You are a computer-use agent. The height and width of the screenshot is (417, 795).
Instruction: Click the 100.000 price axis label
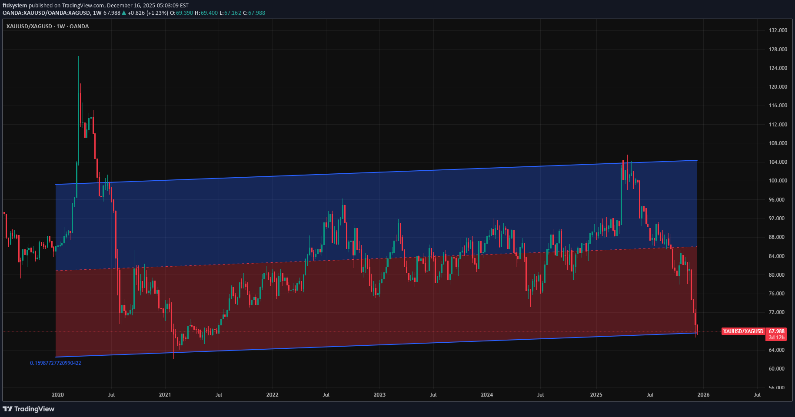(778, 181)
